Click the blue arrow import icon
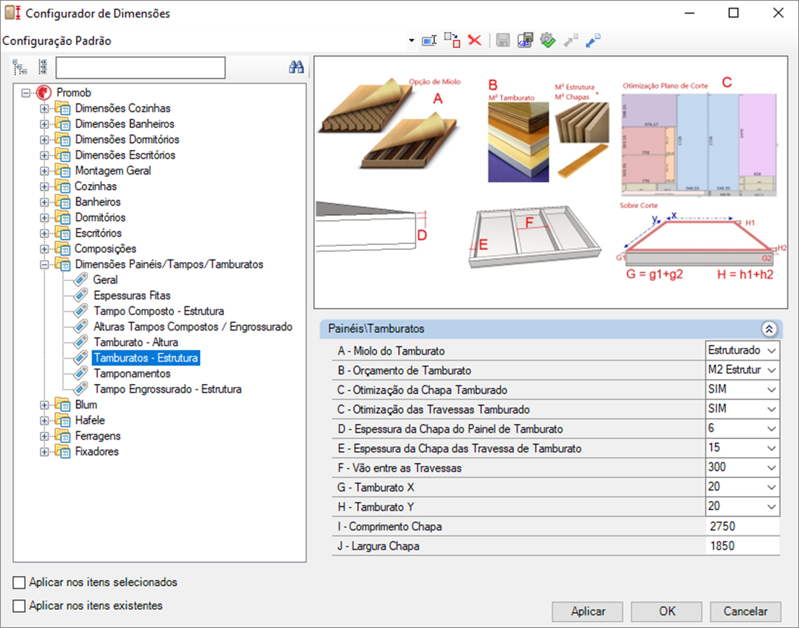Viewport: 799px width, 628px height. (594, 41)
